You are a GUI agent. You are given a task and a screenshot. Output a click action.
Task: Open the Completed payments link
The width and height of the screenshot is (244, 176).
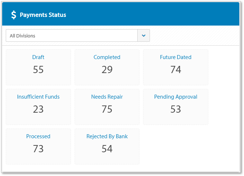107,57
